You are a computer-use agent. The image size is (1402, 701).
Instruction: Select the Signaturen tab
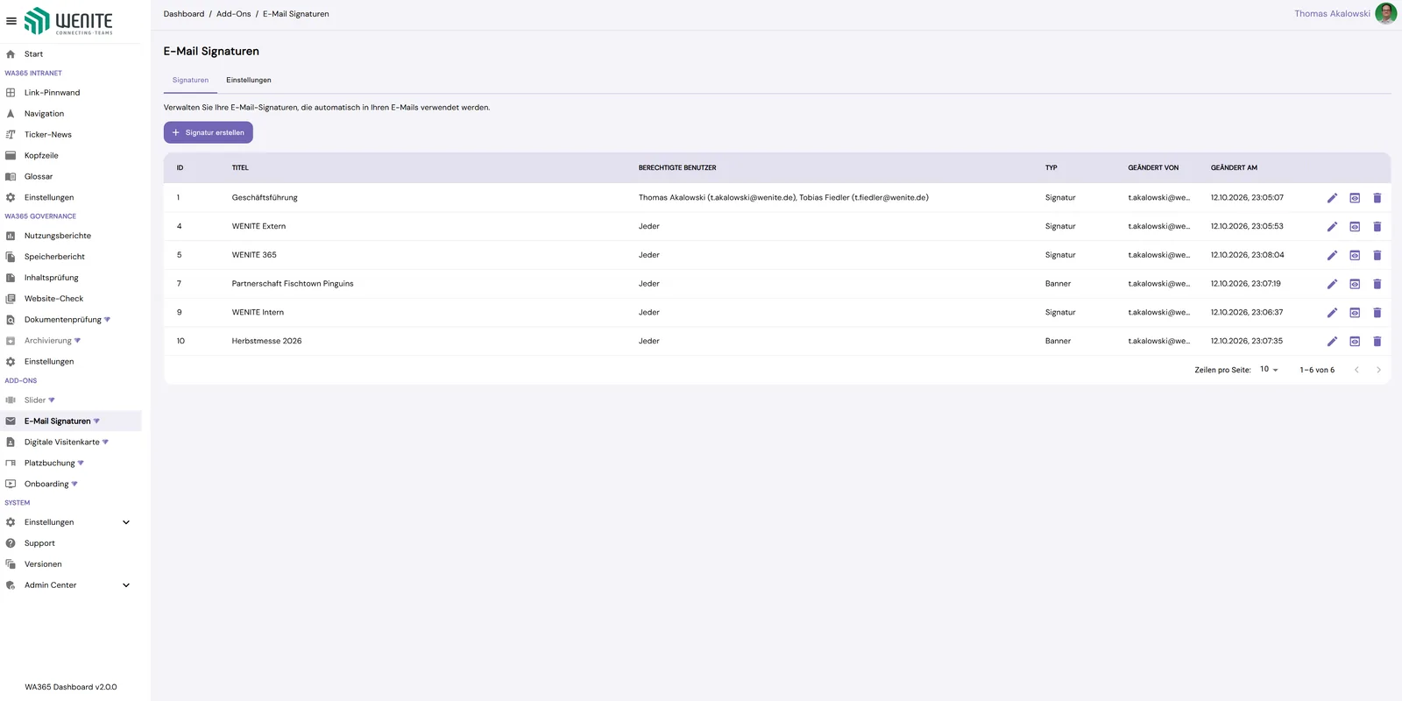[x=190, y=81]
